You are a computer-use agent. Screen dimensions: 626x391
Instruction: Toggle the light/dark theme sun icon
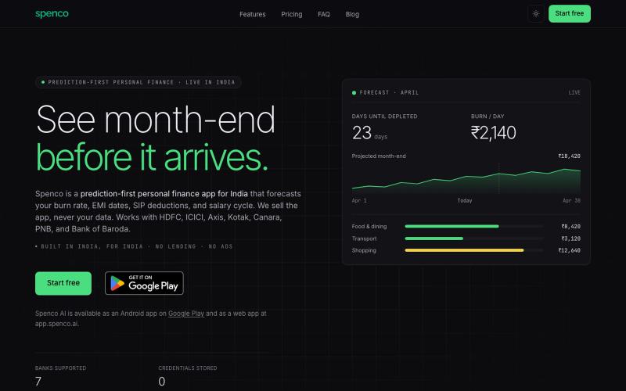536,14
